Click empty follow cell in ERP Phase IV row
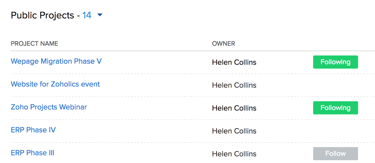375x163 pixels. pyautogui.click(x=335, y=131)
